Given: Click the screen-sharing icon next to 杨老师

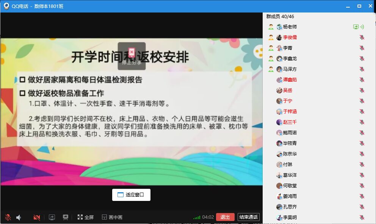Looking at the screenshot, I should (x=356, y=27).
